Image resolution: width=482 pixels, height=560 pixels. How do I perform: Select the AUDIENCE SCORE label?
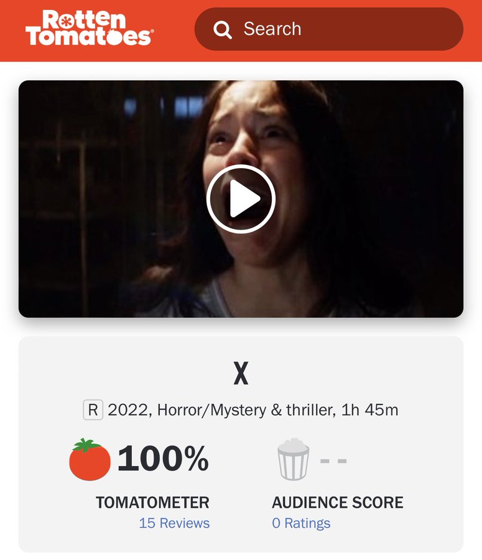tap(337, 503)
